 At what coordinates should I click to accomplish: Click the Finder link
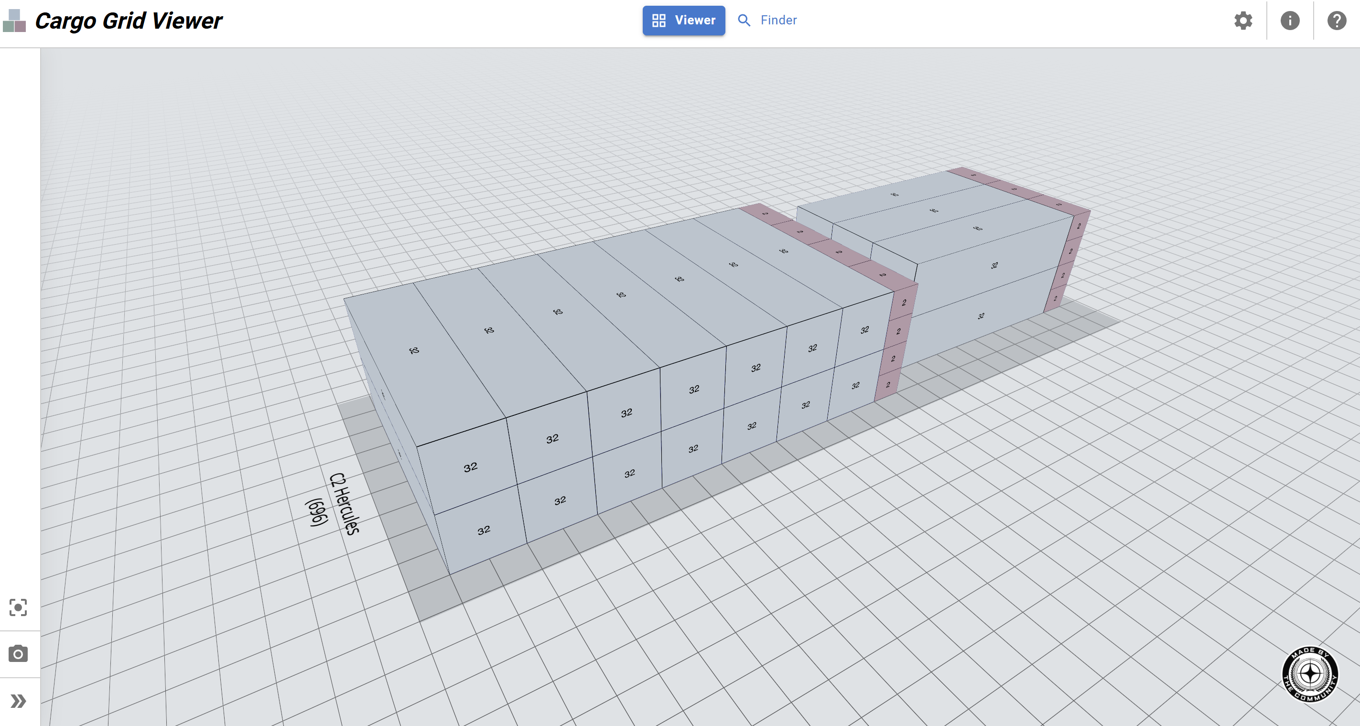click(777, 20)
